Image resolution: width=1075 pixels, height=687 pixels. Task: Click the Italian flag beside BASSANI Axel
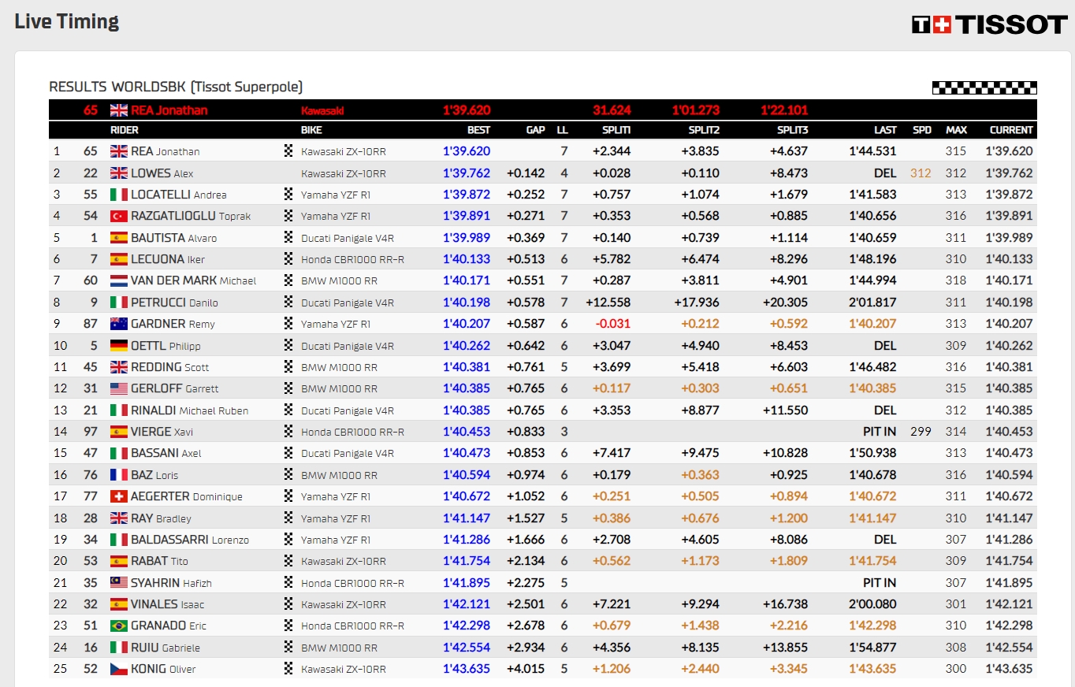pos(118,453)
